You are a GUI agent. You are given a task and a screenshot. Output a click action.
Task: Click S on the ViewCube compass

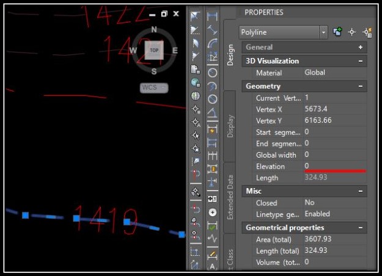154,71
